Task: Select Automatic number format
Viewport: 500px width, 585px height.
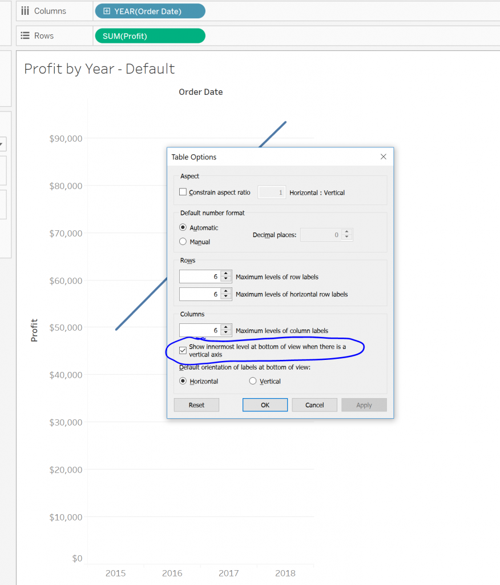Action: click(x=183, y=227)
